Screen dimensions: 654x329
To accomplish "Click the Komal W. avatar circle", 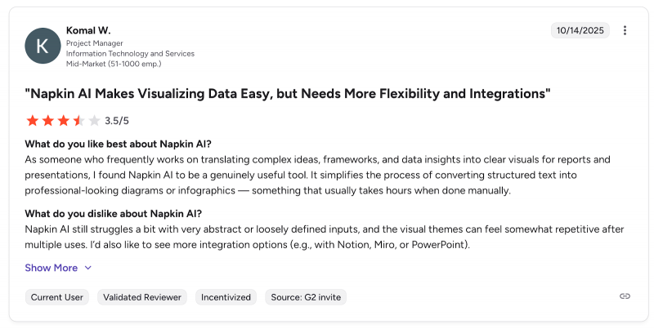I will tap(43, 46).
